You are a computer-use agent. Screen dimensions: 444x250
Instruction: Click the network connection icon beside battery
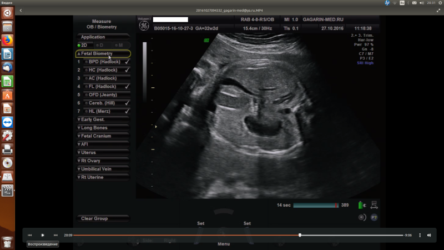click(x=374, y=205)
